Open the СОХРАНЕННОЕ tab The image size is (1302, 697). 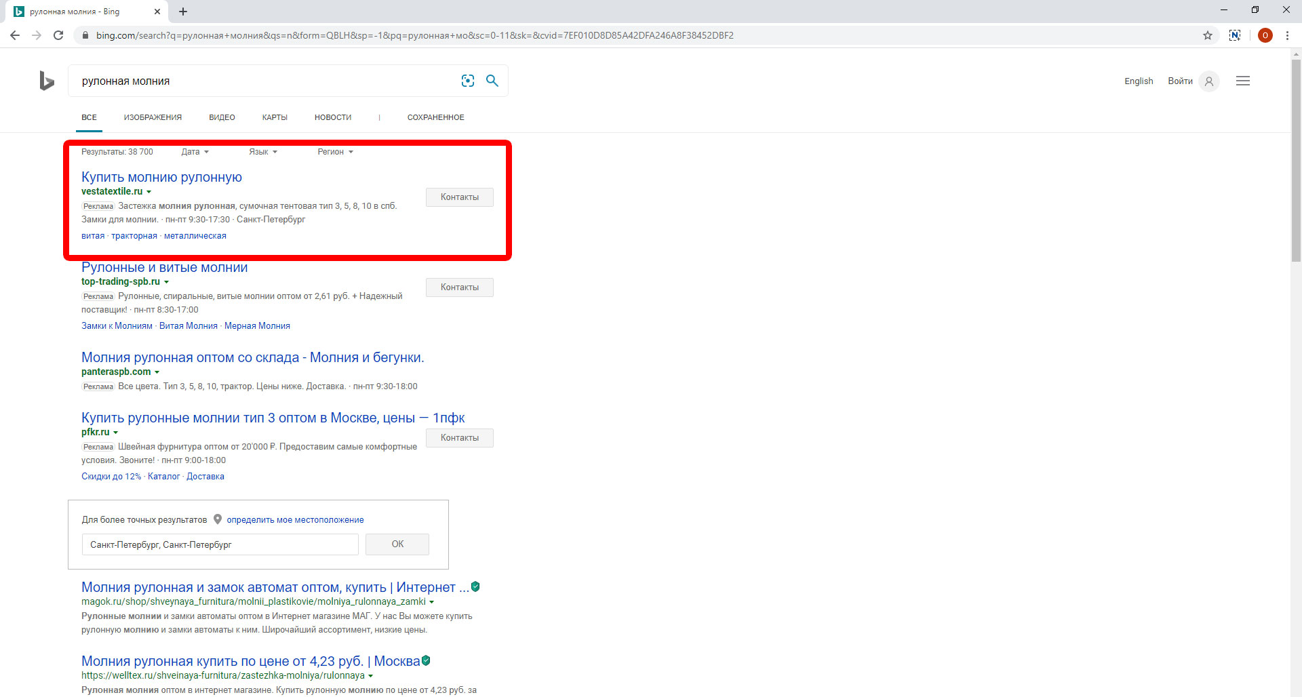436,117
